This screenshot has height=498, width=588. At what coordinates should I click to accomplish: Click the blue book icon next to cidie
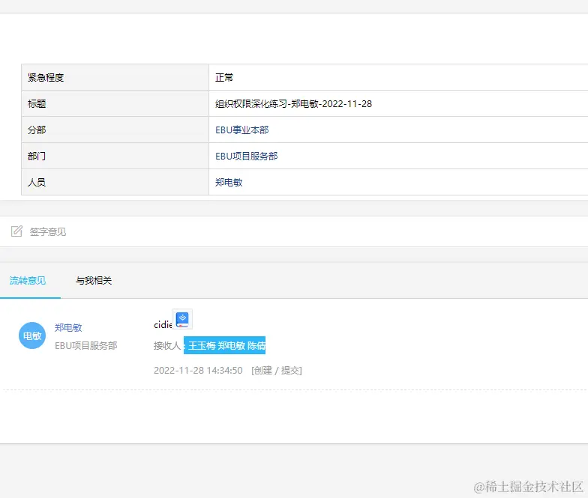tap(182, 319)
